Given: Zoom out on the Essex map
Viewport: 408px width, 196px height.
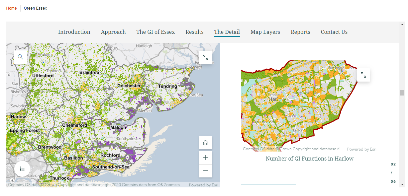Looking at the screenshot, I should (205, 171).
